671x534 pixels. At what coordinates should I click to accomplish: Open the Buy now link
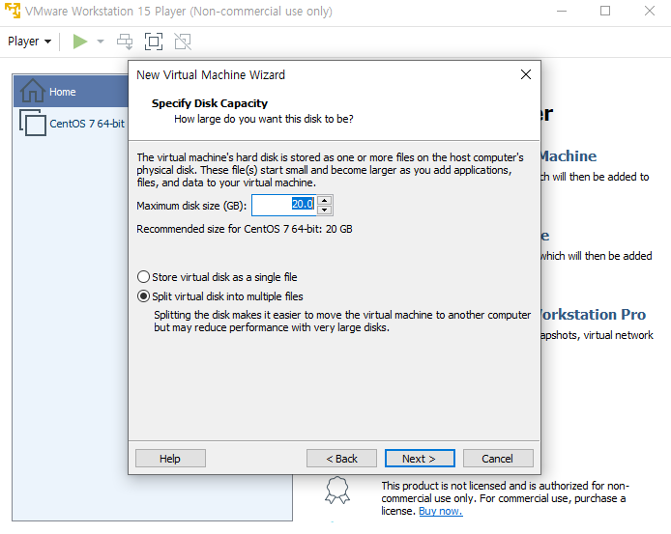click(x=440, y=511)
